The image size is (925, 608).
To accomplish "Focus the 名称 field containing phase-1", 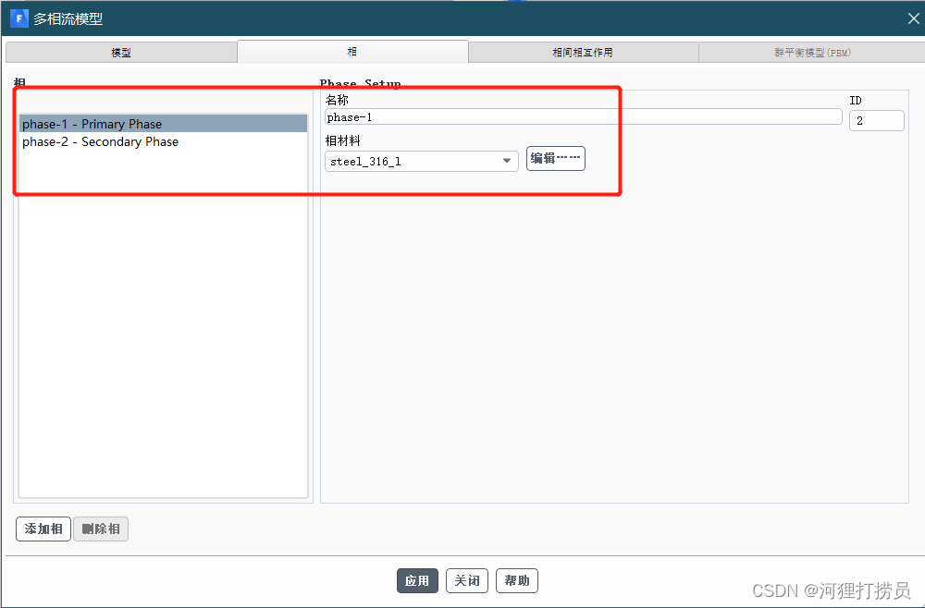I will pyautogui.click(x=583, y=117).
